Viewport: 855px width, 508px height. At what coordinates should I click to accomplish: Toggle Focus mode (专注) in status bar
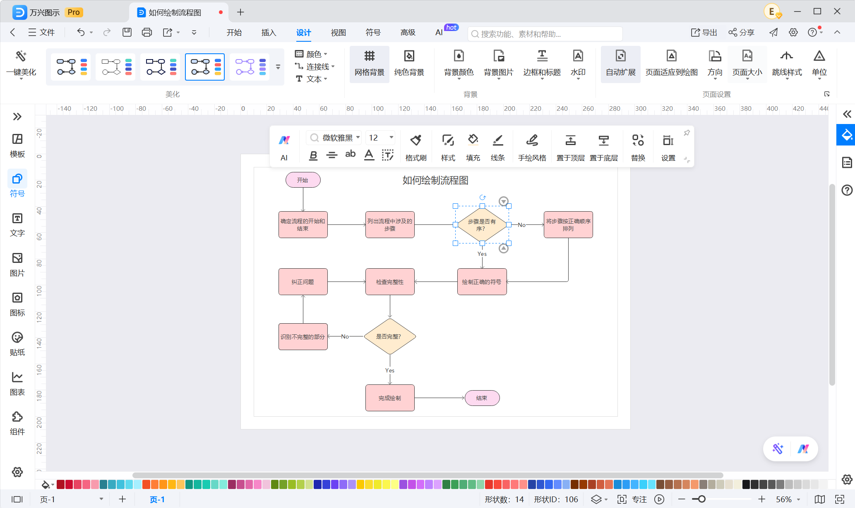632,499
